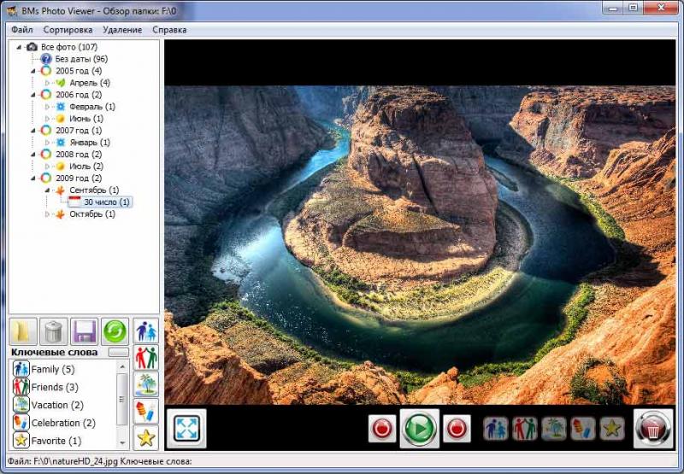684x474 pixels.
Task: Select Без даты (96) in the tree
Action: (81, 59)
